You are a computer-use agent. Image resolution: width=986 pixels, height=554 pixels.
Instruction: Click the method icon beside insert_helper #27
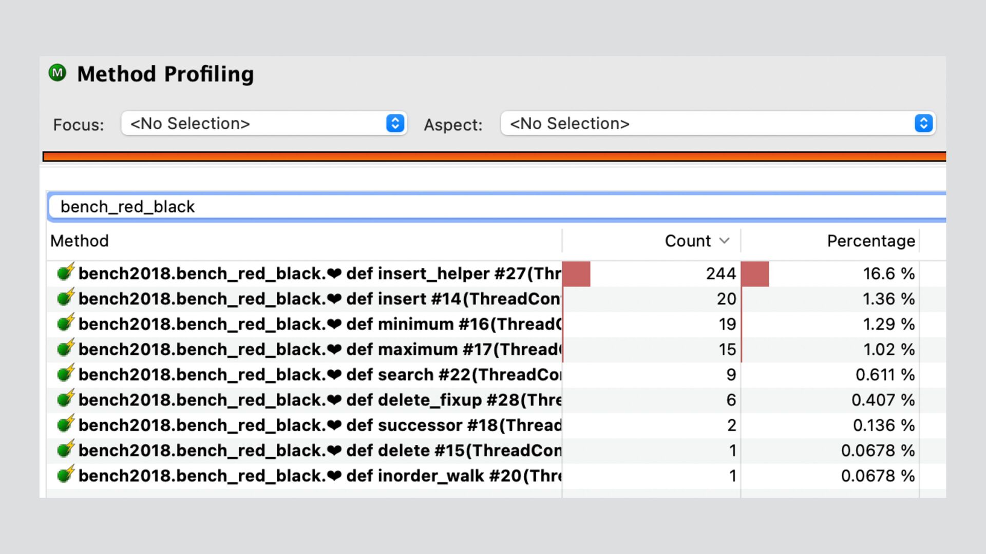[x=66, y=272]
